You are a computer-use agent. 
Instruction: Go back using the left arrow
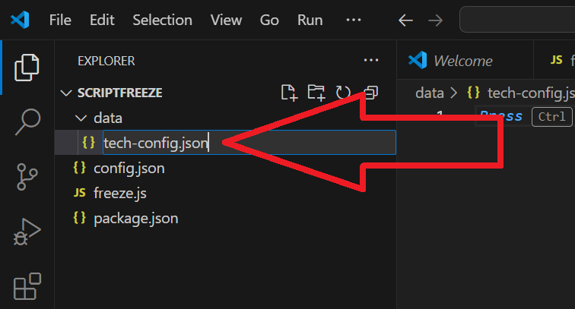[x=405, y=20]
